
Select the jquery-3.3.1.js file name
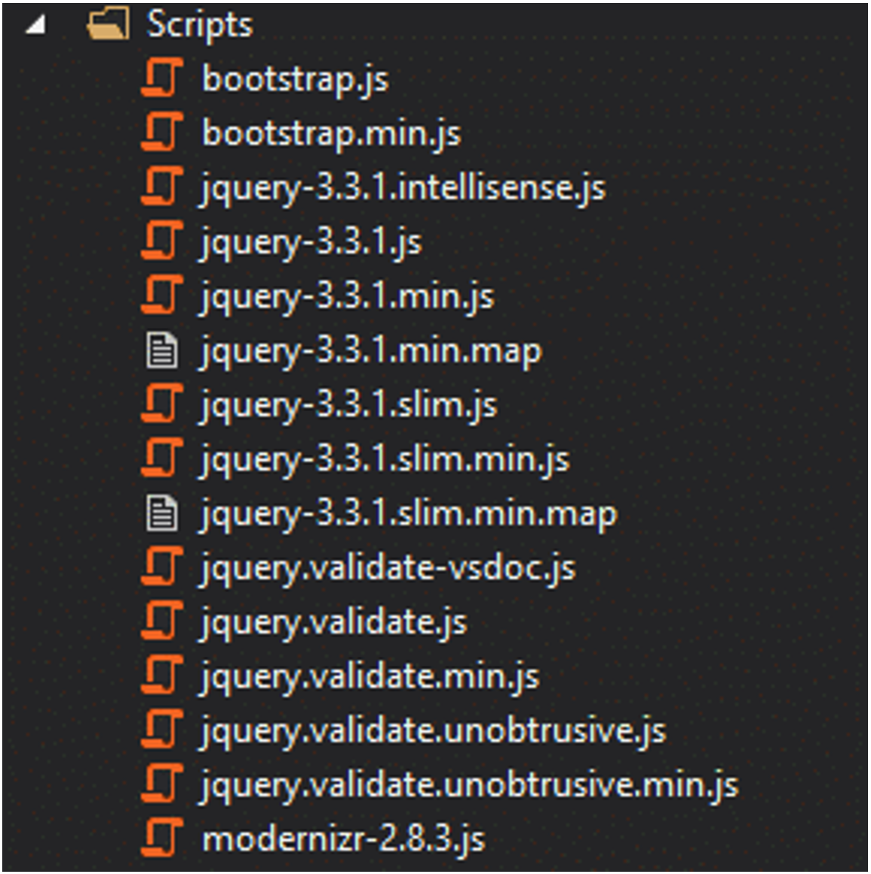(311, 243)
